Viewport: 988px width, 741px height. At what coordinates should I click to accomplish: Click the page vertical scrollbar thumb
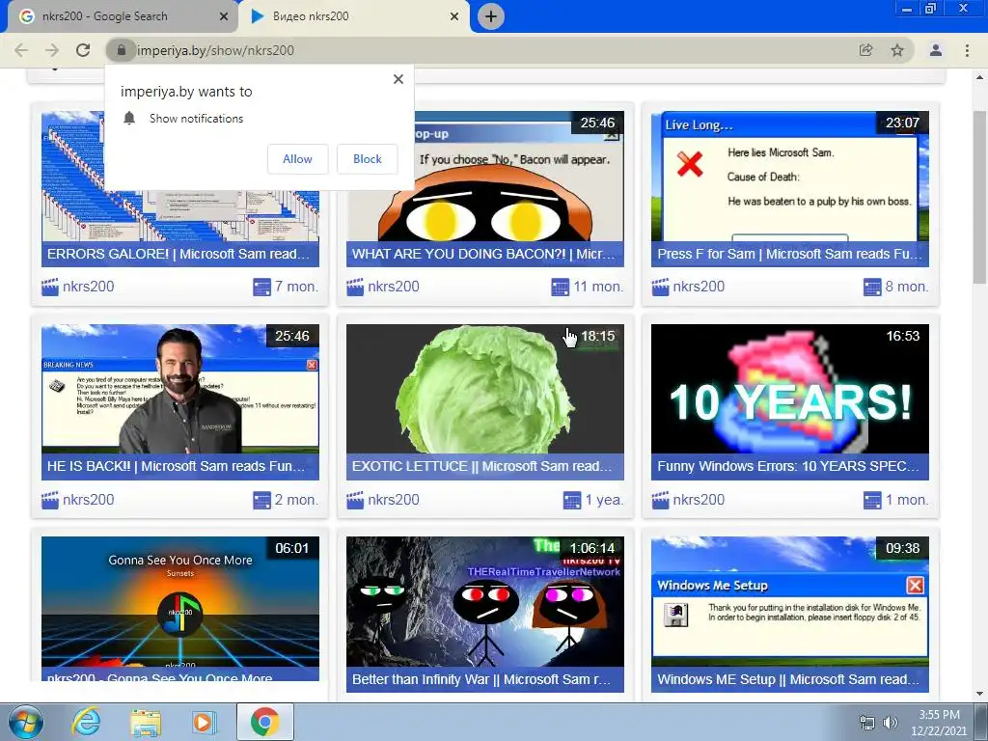(980, 197)
